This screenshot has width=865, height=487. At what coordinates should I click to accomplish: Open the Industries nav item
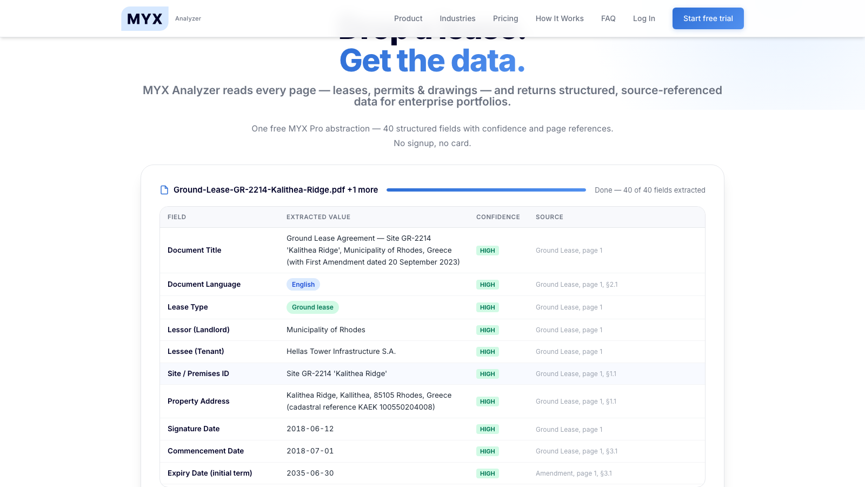(457, 18)
